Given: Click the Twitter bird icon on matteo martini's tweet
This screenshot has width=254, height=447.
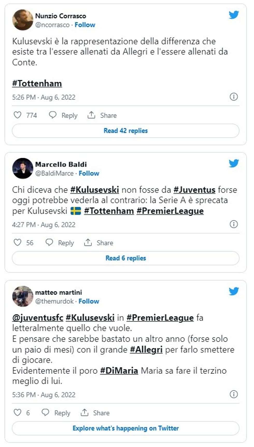Looking at the screenshot, I should (x=234, y=292).
